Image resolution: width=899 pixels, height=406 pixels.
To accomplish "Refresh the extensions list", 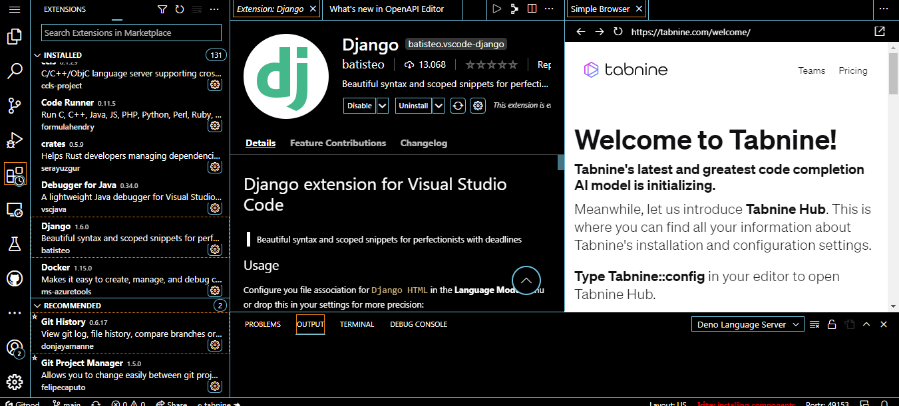I will point(180,9).
